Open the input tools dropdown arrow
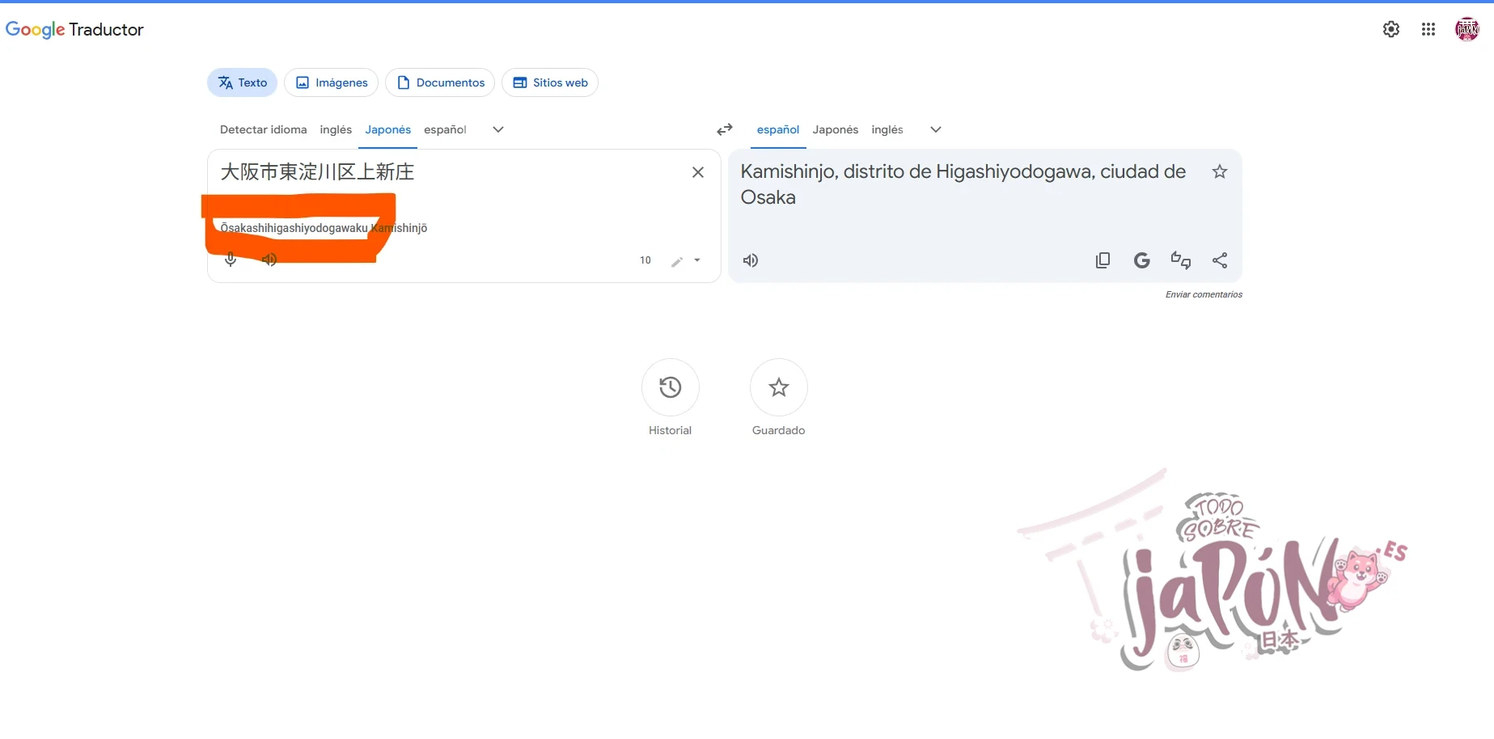The width and height of the screenshot is (1494, 739). (x=697, y=260)
